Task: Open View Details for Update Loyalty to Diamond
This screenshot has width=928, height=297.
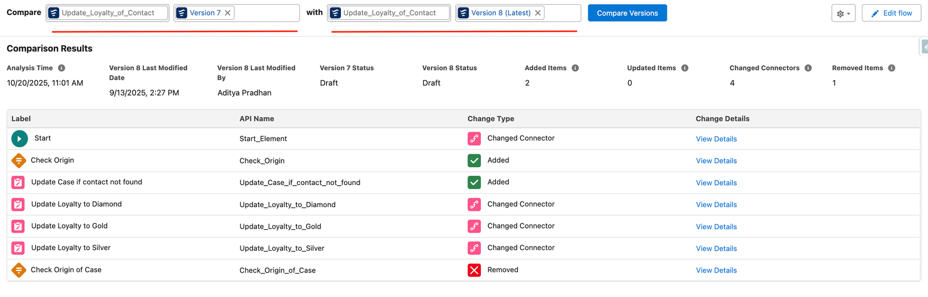Action: (716, 205)
